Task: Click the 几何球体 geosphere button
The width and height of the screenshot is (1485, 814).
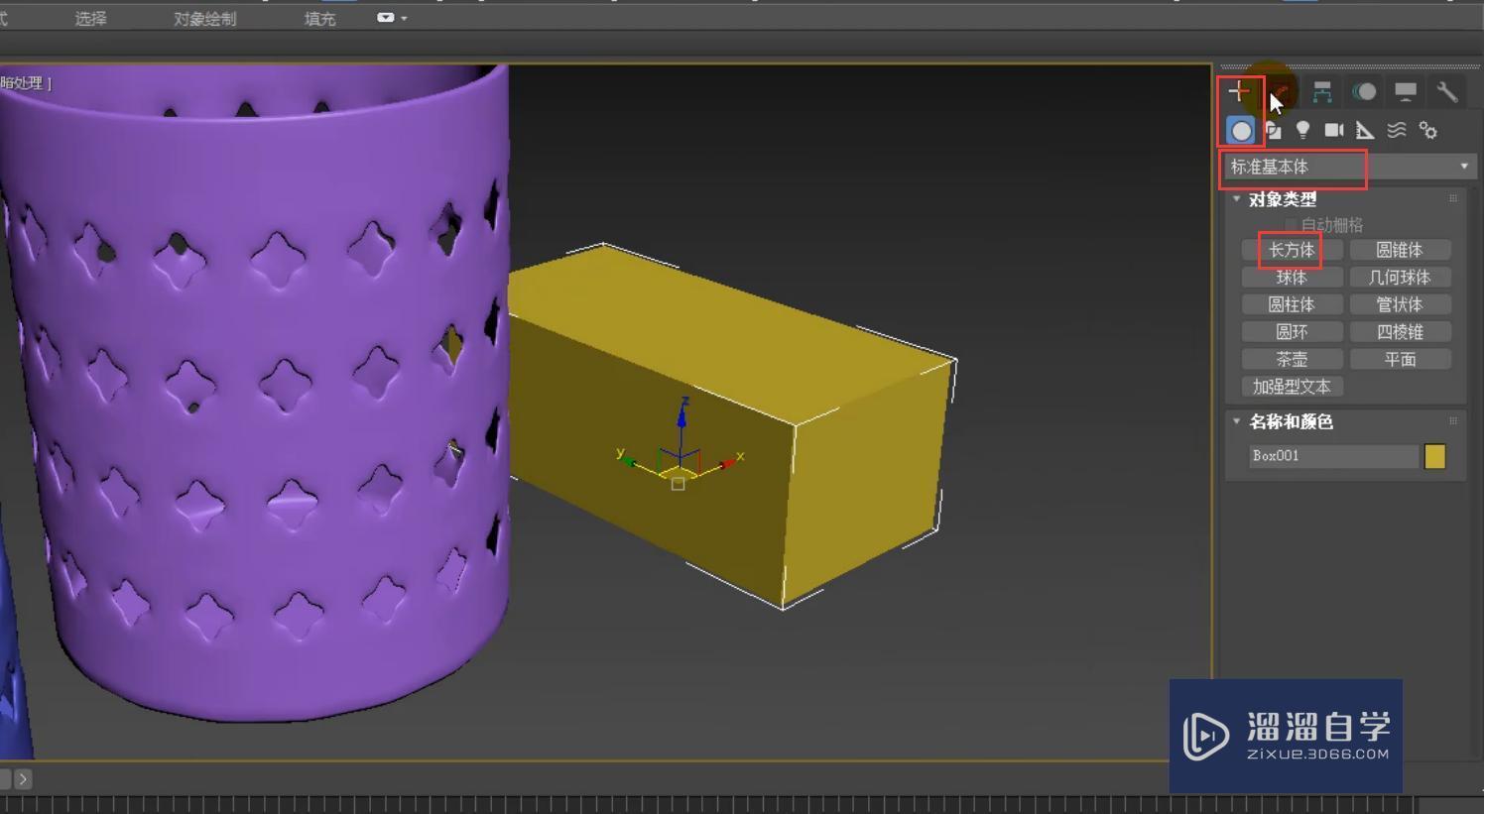Action: [1400, 278]
